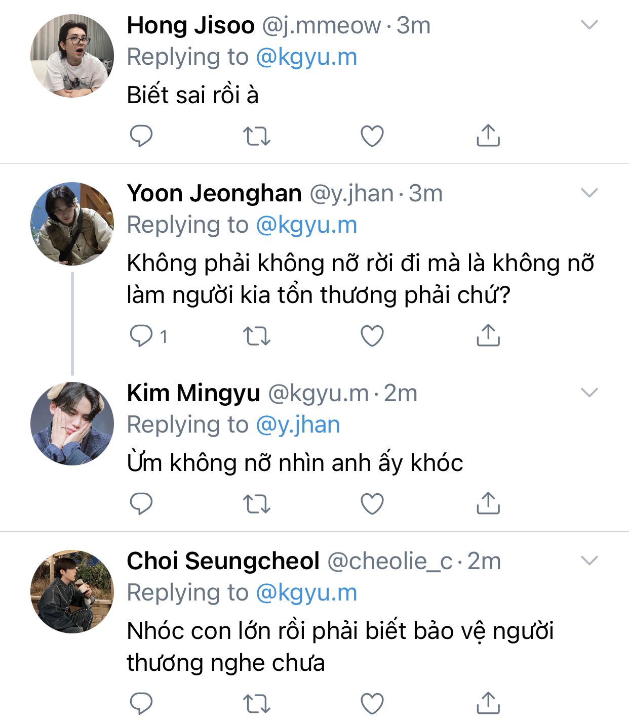This screenshot has width=629, height=728.
Task: Reply to Choi Seungcheol's tweet
Action: pyautogui.click(x=141, y=703)
